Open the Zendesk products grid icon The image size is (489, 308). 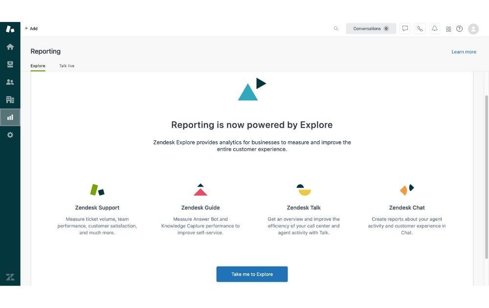point(448,29)
